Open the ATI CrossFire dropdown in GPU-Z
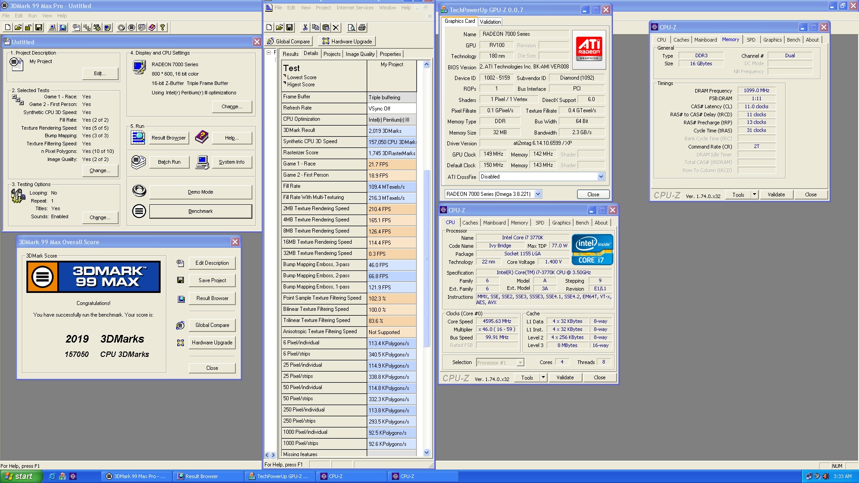859x483 pixels. [x=601, y=177]
